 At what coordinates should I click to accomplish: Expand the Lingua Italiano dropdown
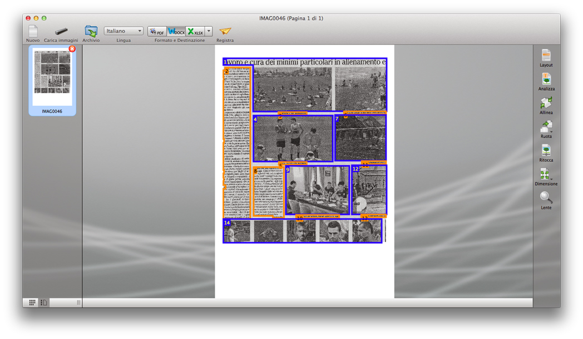pos(123,31)
